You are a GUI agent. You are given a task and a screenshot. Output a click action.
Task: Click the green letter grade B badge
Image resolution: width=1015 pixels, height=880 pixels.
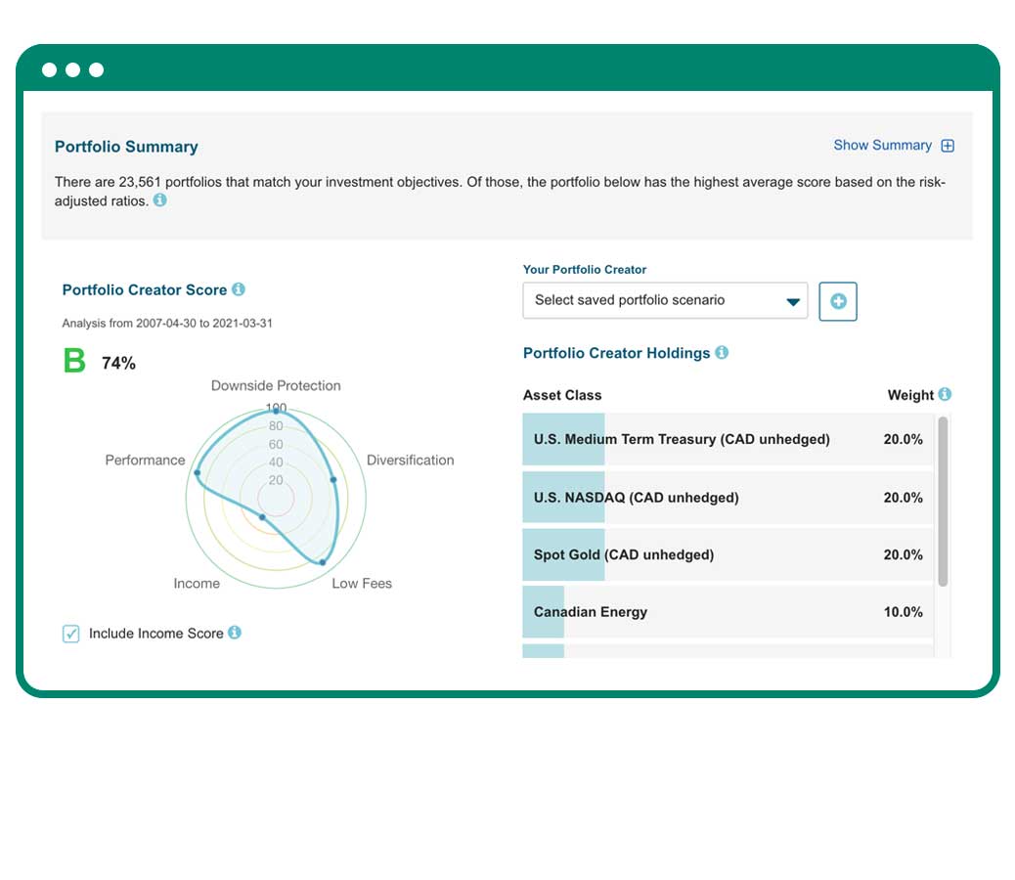[72, 361]
